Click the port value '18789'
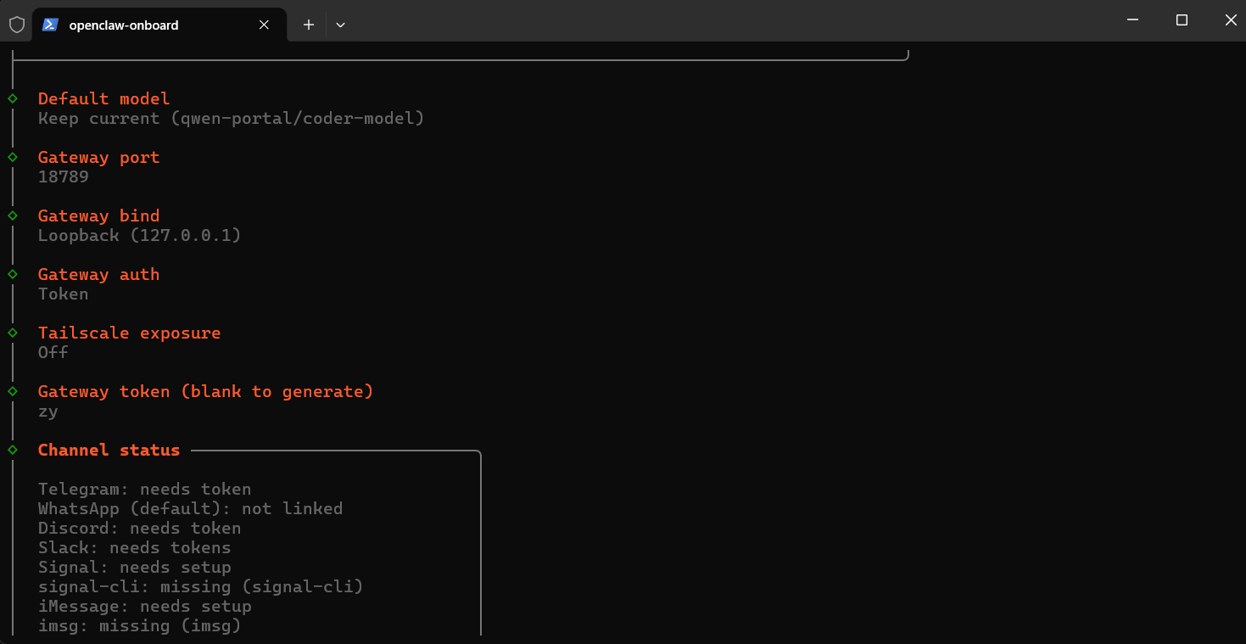This screenshot has width=1246, height=644. tap(64, 176)
